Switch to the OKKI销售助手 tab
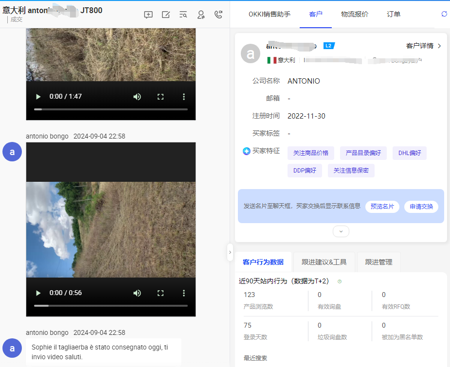This screenshot has height=367, width=450. (269, 14)
